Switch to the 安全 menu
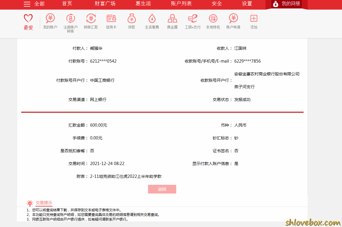342x227 pixels. pos(217,3)
